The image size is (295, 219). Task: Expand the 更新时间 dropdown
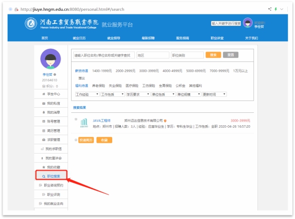tap(214, 94)
